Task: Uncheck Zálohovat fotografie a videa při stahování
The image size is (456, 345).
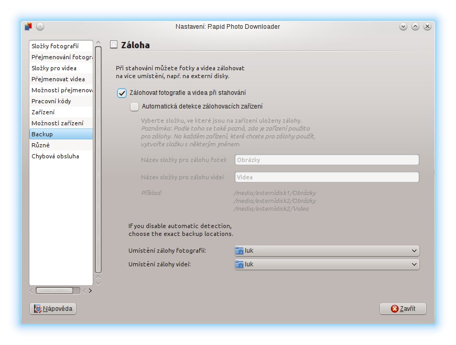Action: [x=122, y=93]
